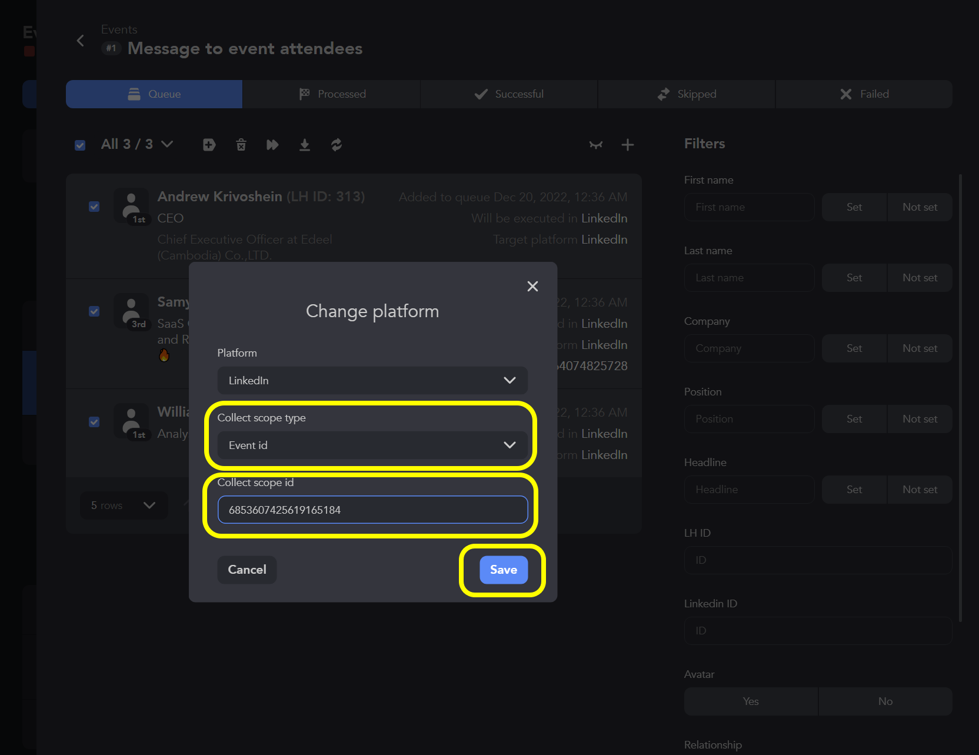Select Not set for Position filter
Screen dimensions: 979x755
(x=920, y=419)
